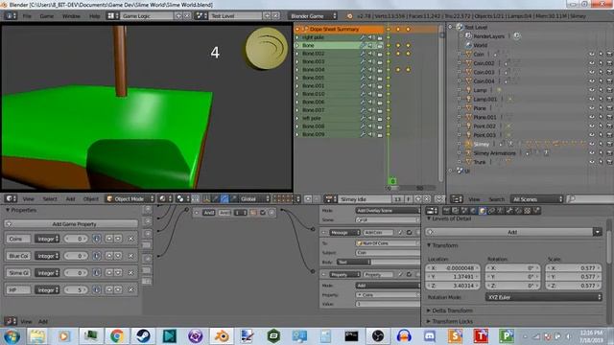Open the Global transform orientation dropdown

[x=253, y=199]
